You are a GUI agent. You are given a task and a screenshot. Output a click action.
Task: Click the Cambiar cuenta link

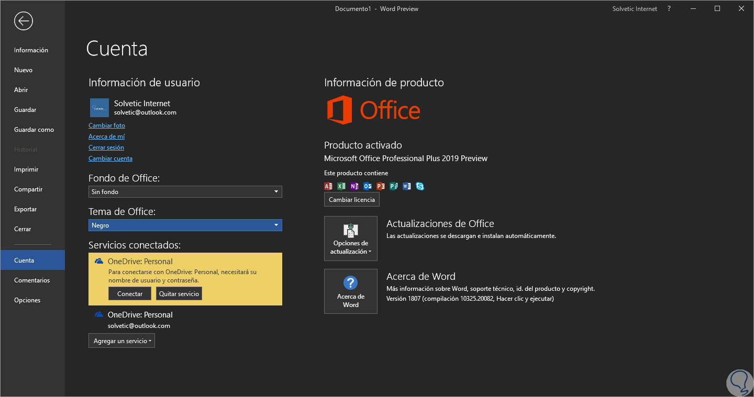pyautogui.click(x=110, y=158)
